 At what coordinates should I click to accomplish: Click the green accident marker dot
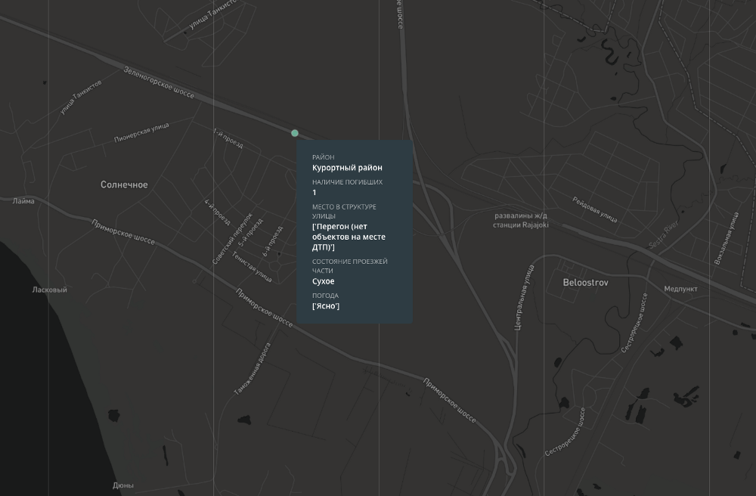pos(295,133)
